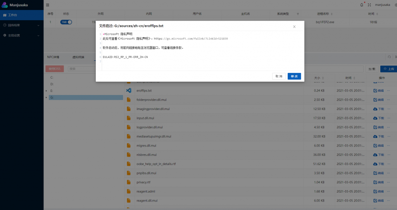The height and width of the screenshot is (210, 397).
Task: Open notifications bell icon
Action: pyautogui.click(x=362, y=5)
